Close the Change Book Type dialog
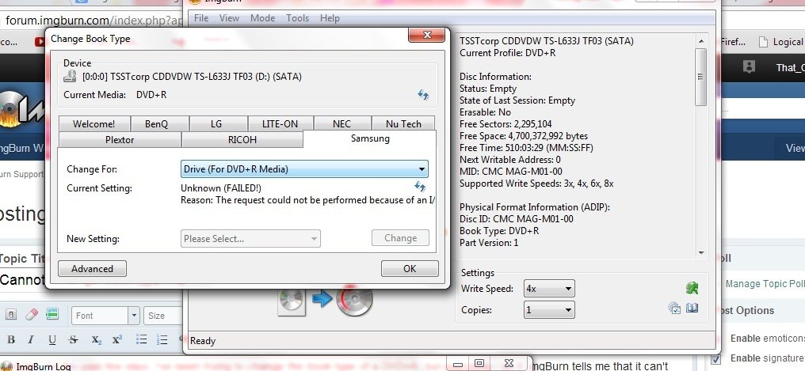Image resolution: width=805 pixels, height=371 pixels. tap(426, 35)
